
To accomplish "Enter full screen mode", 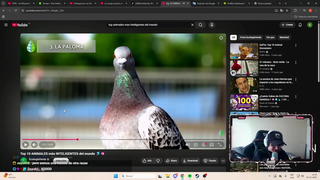I will pos(220,144).
